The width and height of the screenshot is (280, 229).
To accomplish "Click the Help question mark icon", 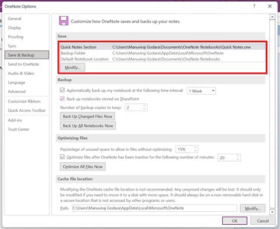I will 254,7.
